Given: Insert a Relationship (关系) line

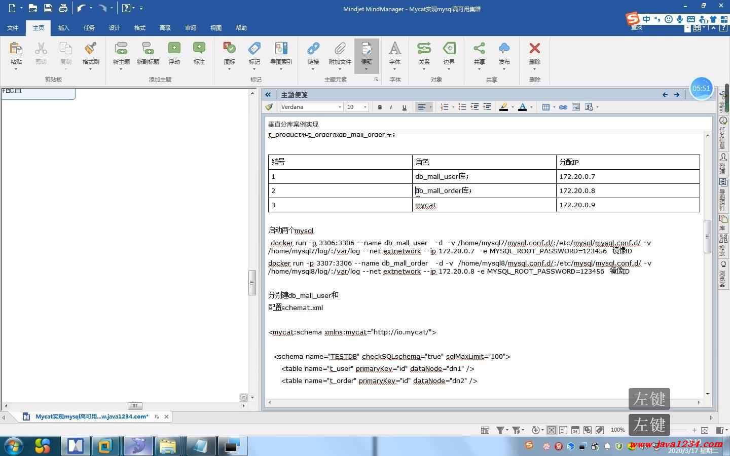Looking at the screenshot, I should (x=424, y=49).
